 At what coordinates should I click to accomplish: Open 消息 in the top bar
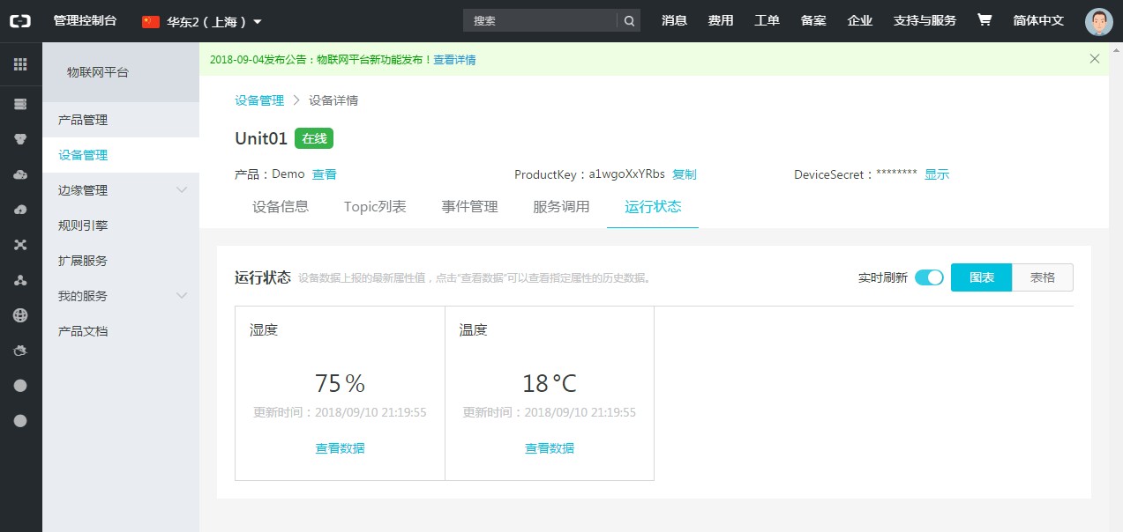(674, 20)
